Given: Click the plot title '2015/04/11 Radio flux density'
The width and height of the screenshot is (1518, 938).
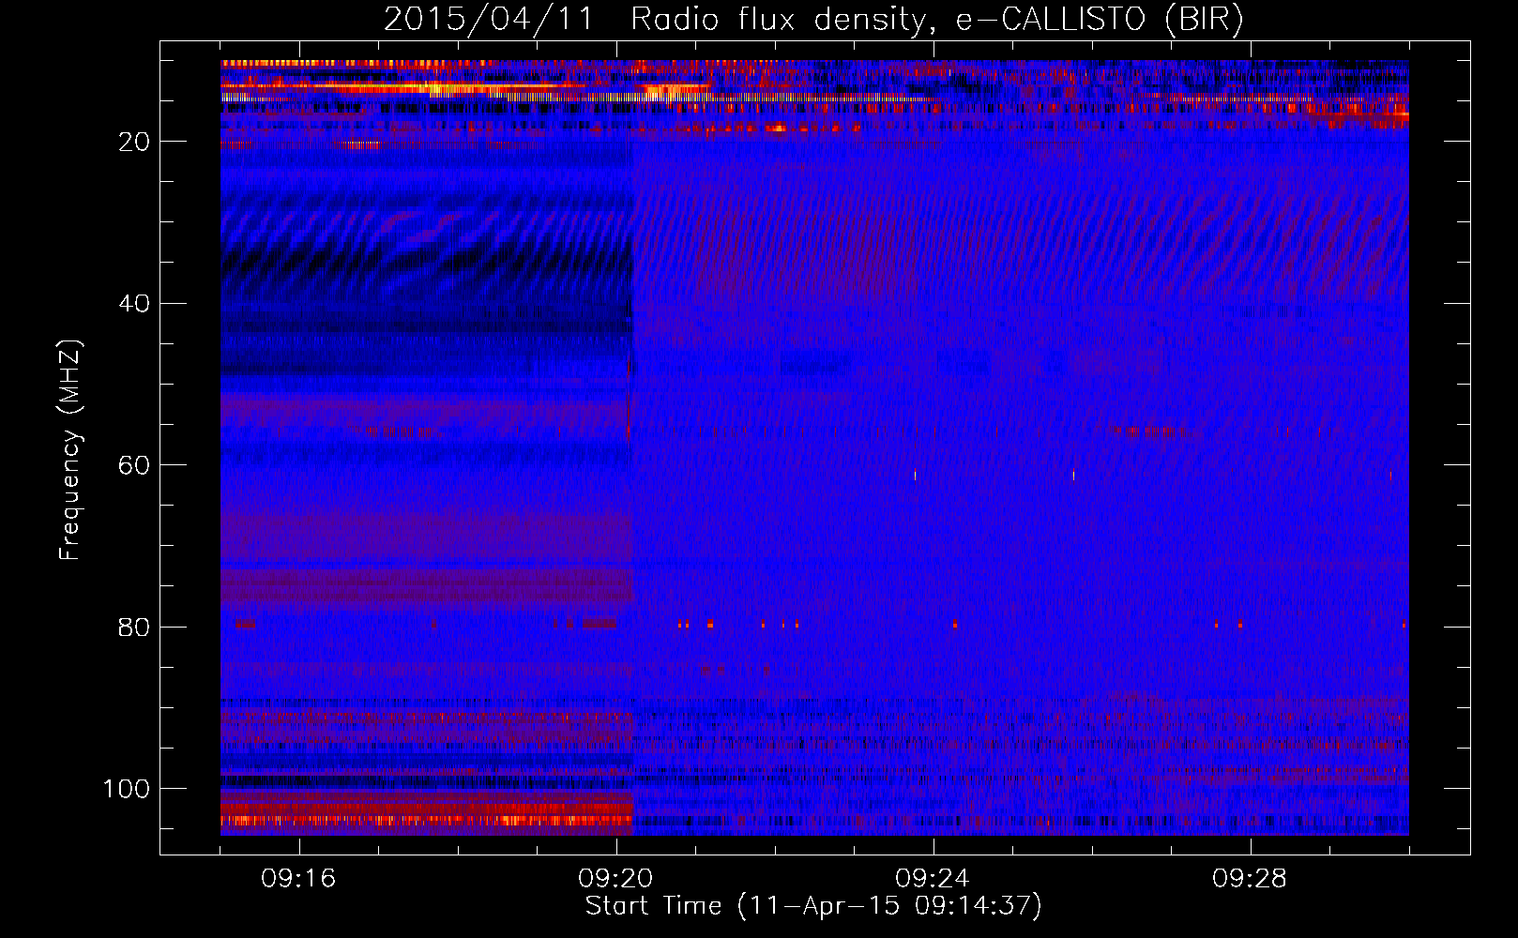Looking at the screenshot, I should pos(814,19).
